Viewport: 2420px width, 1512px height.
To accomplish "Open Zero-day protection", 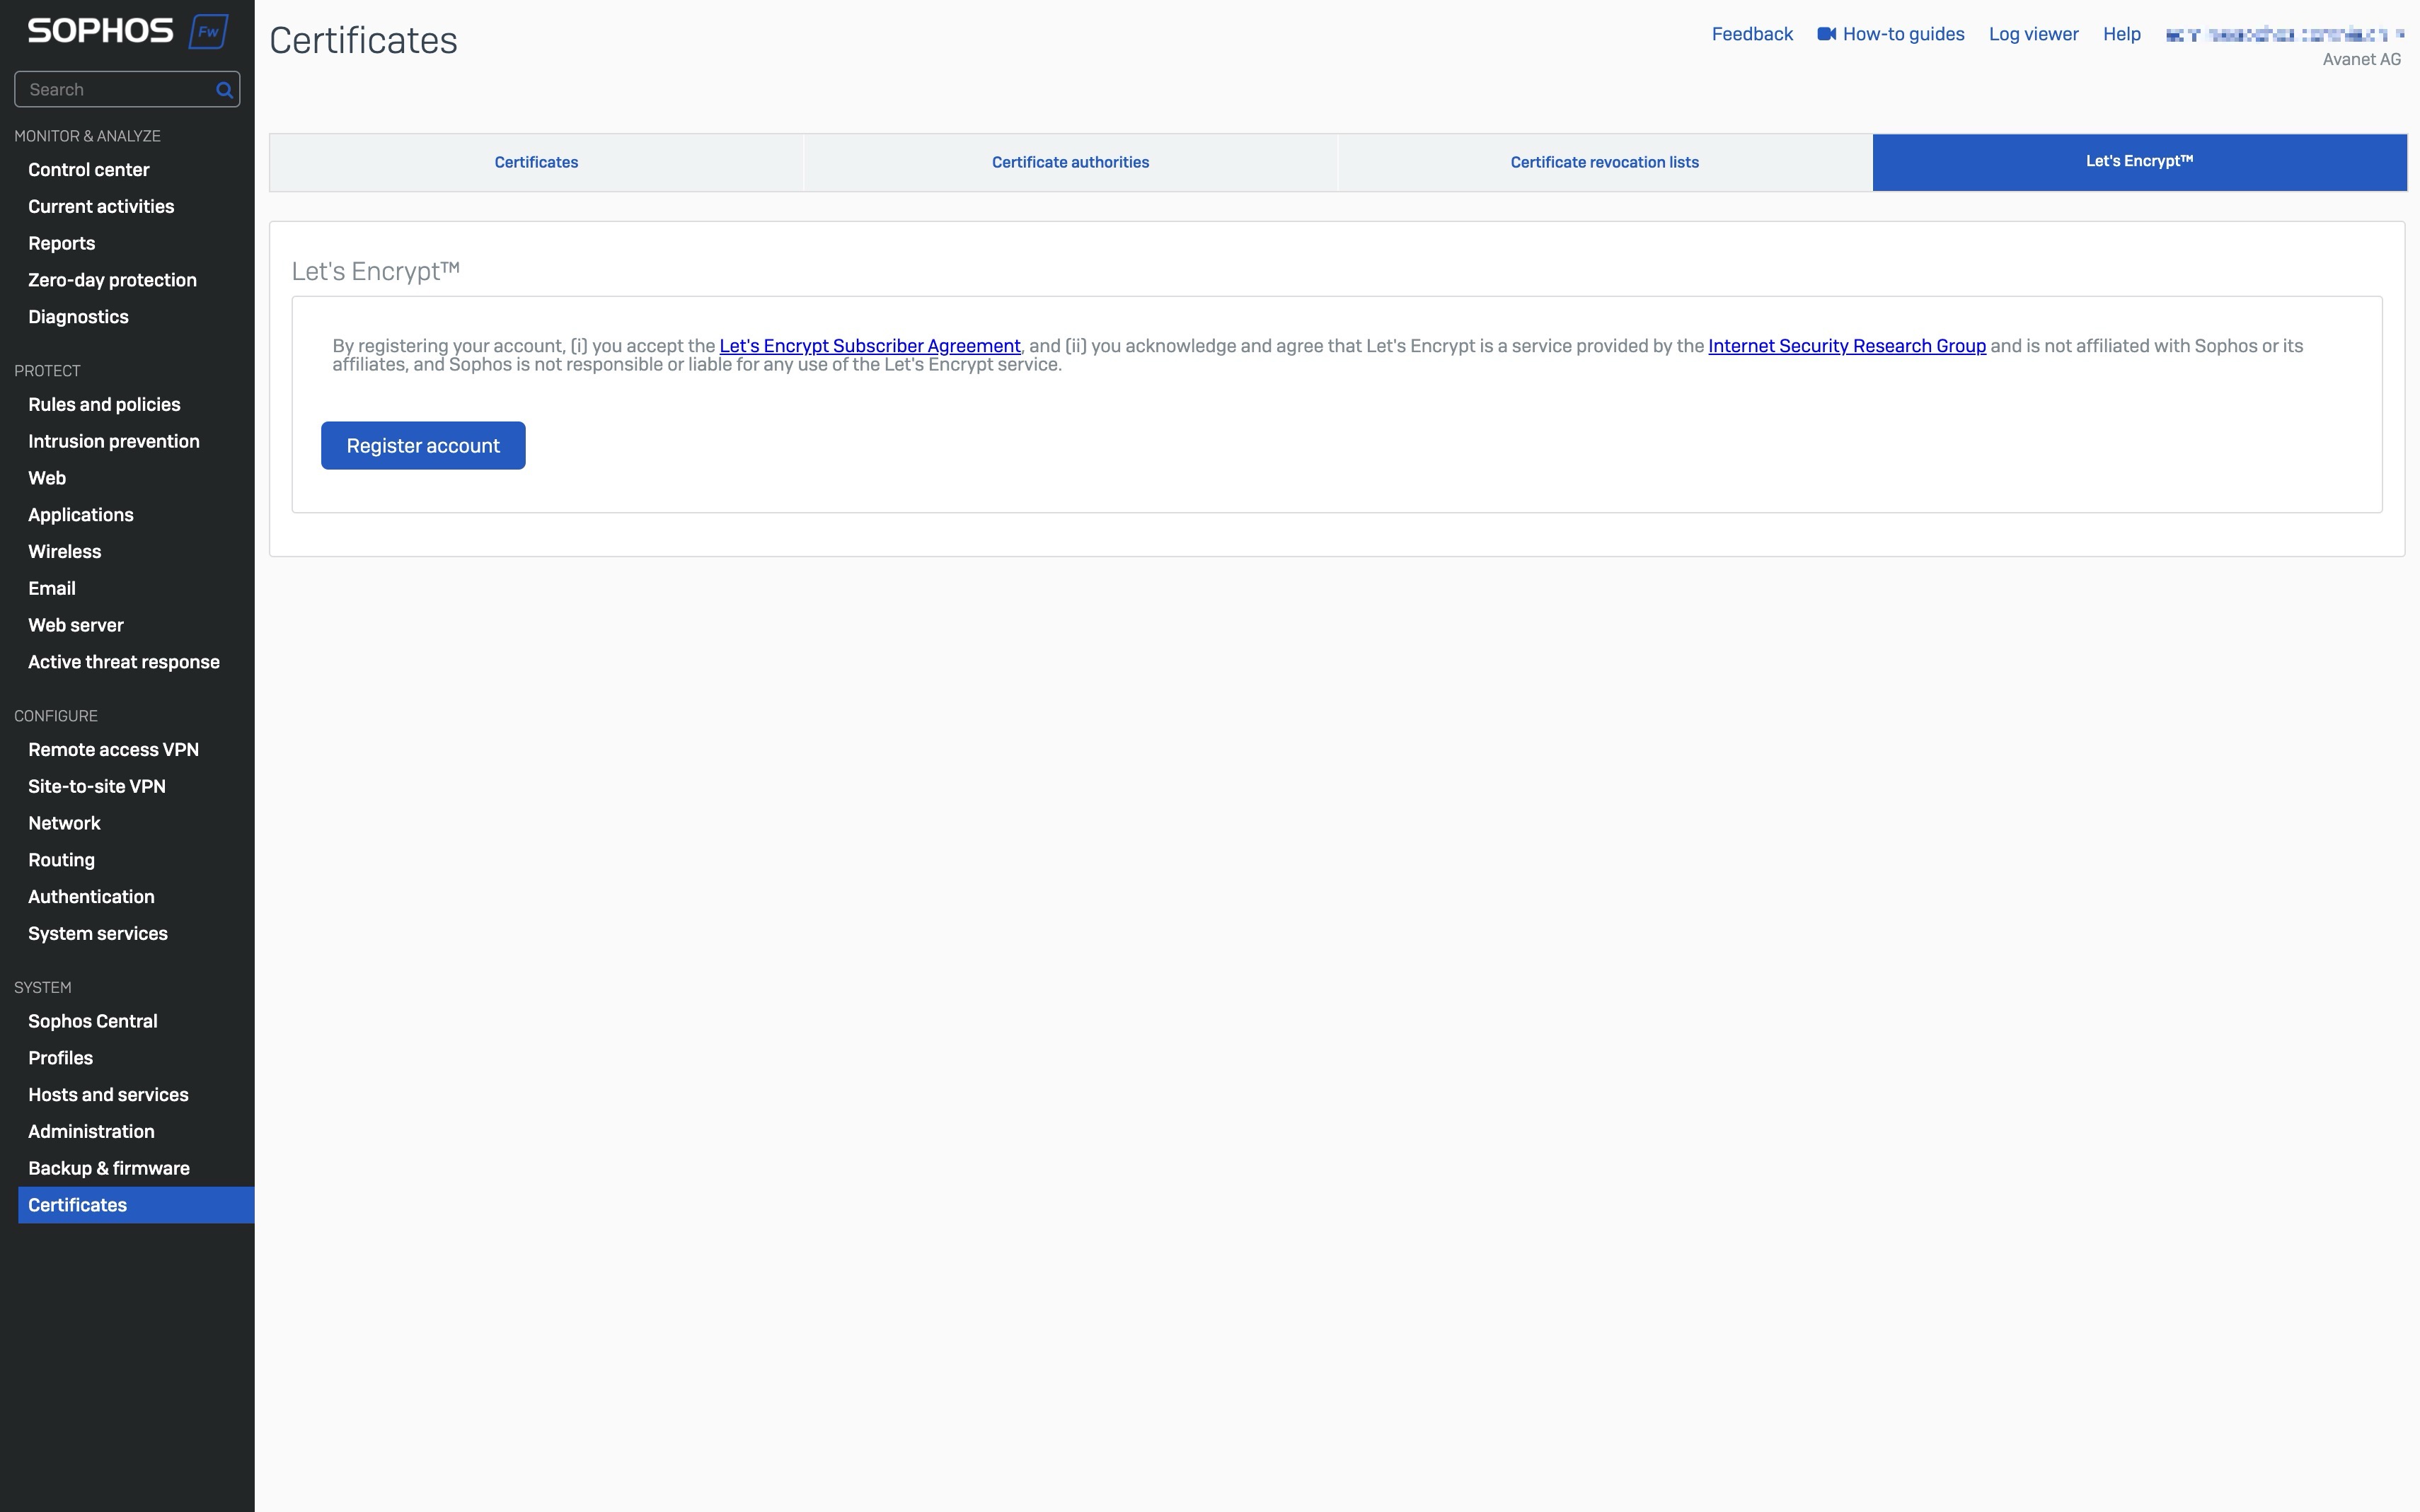I will click(112, 281).
